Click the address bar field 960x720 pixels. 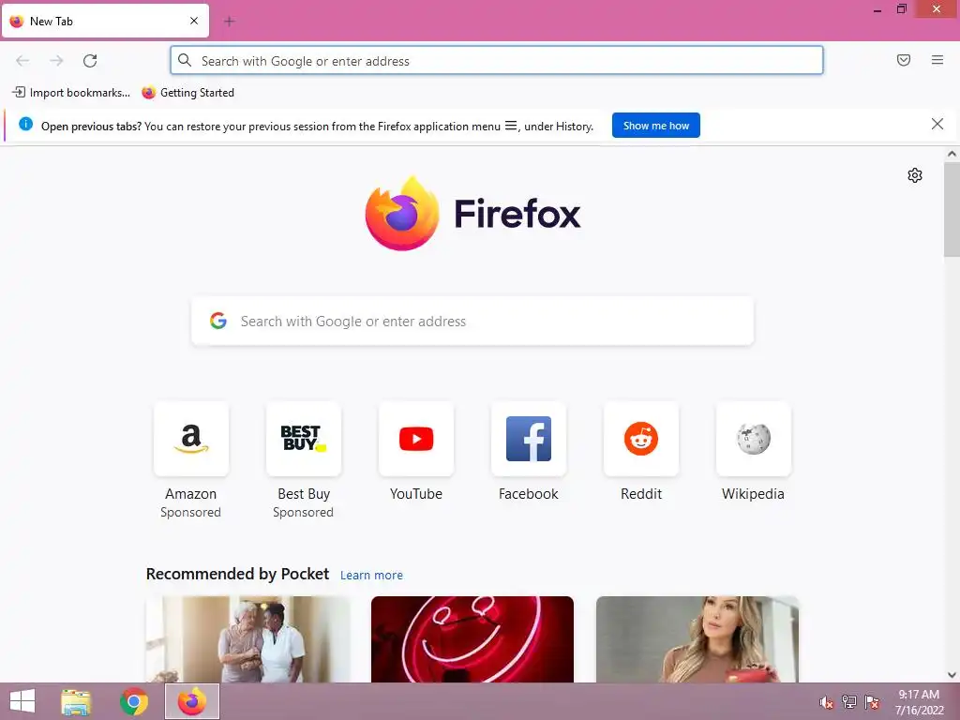497,61
